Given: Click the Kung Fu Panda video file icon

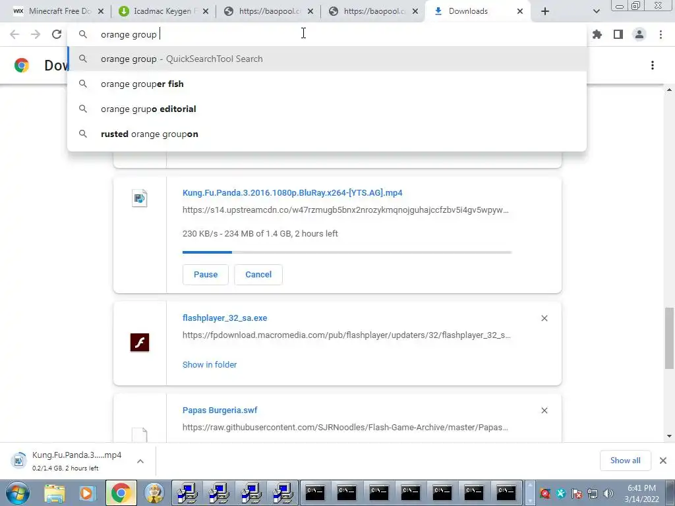Looking at the screenshot, I should click(140, 198).
